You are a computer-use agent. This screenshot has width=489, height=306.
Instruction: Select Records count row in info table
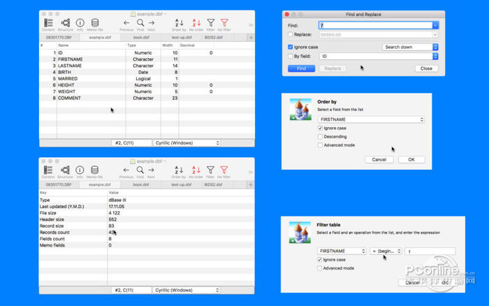point(147,233)
